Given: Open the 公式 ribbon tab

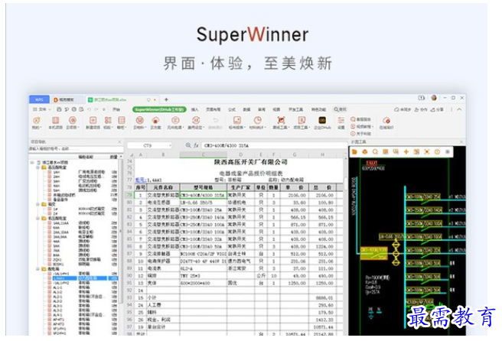Looking at the screenshot, I should click(x=232, y=109).
